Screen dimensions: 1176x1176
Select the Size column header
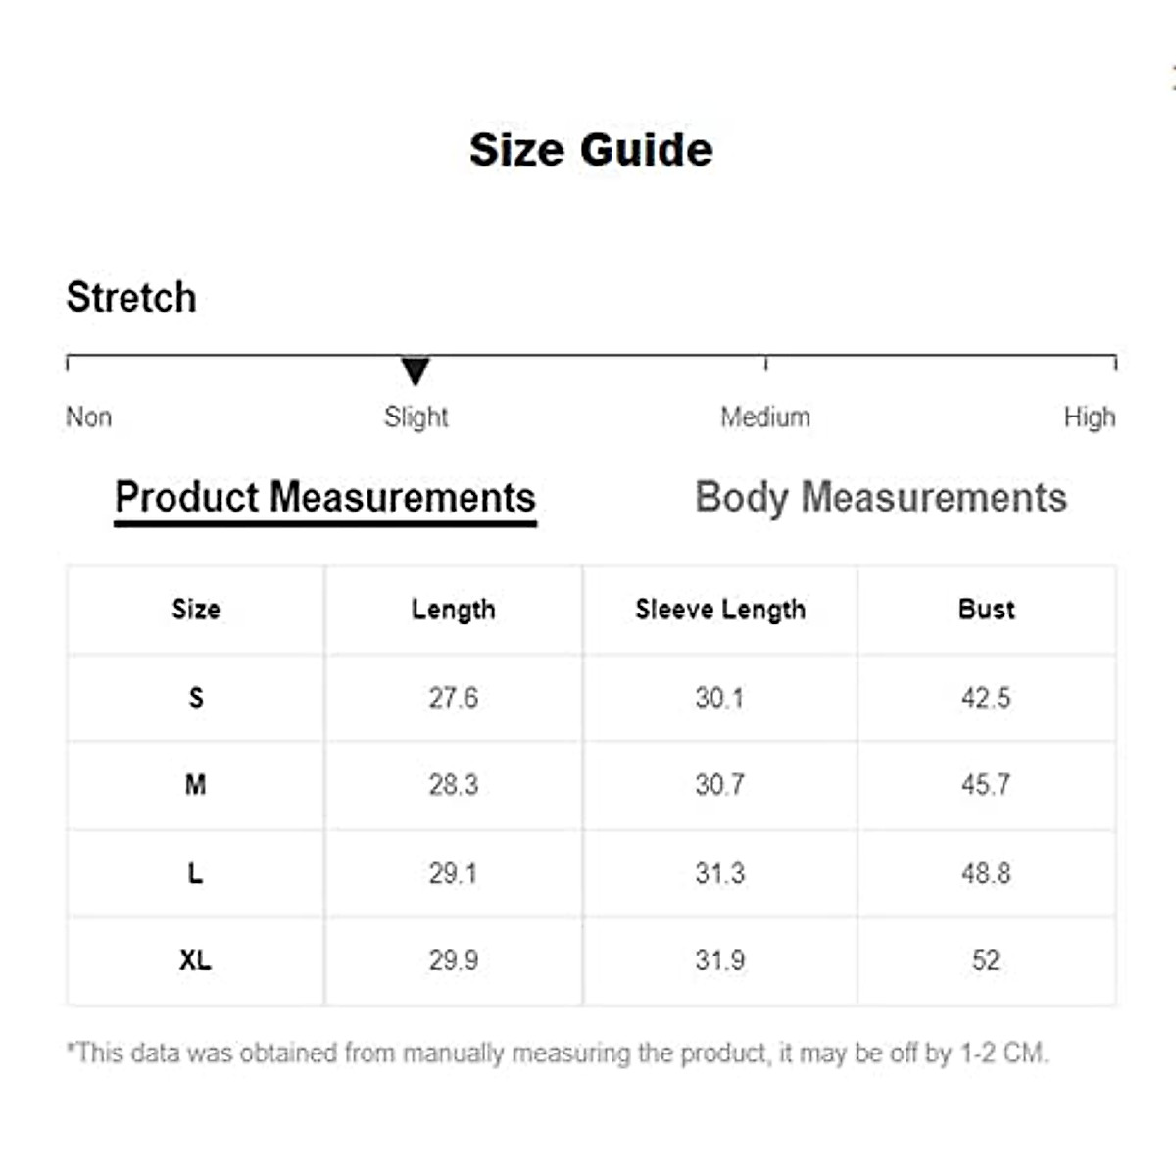coord(196,610)
